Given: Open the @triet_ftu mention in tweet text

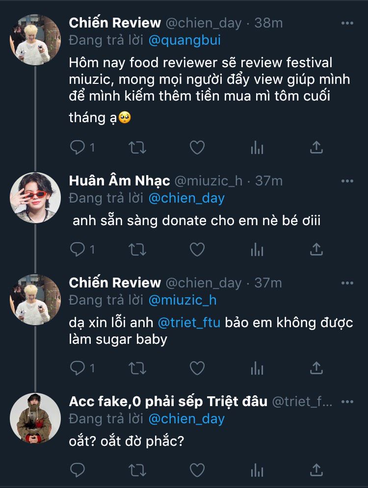Looking at the screenshot, I should [x=189, y=322].
